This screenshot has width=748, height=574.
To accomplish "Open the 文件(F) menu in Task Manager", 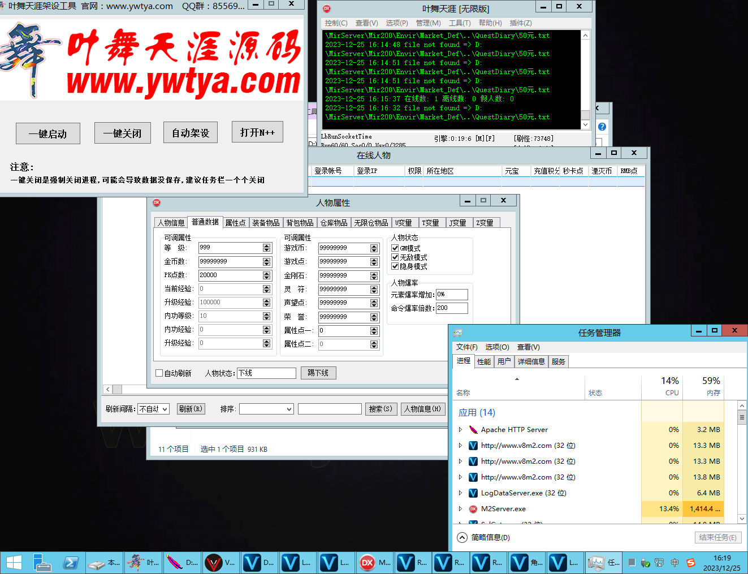I will (466, 347).
